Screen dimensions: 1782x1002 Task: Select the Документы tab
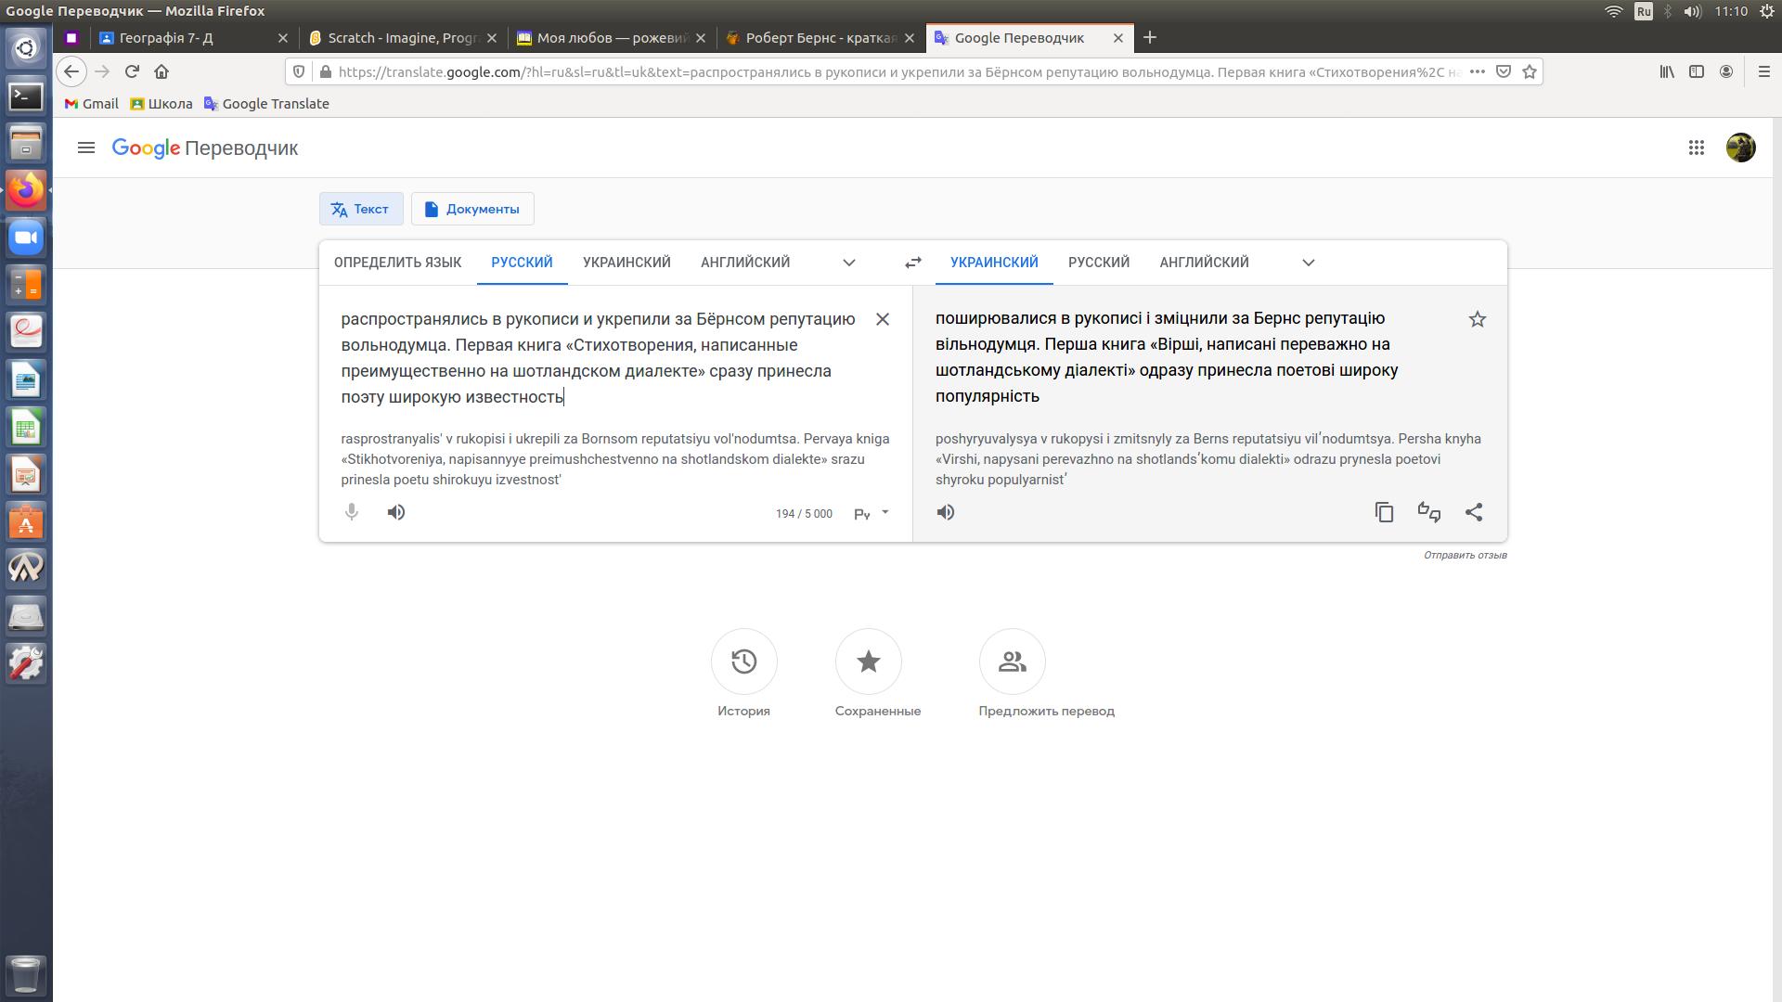[x=472, y=209]
